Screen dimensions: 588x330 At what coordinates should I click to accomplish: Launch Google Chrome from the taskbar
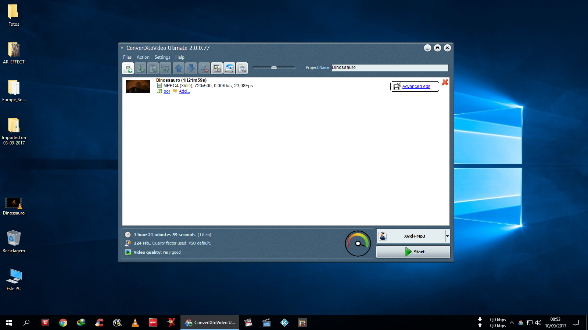coord(63,323)
